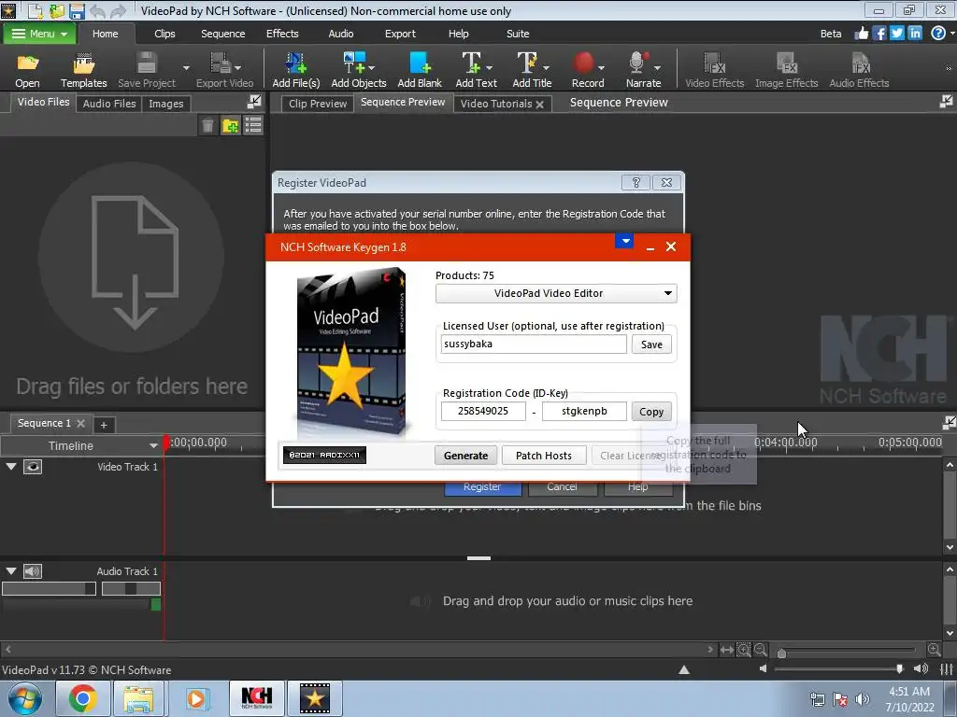Select the Audio Files bin tab
The image size is (957, 717).
pyautogui.click(x=109, y=104)
